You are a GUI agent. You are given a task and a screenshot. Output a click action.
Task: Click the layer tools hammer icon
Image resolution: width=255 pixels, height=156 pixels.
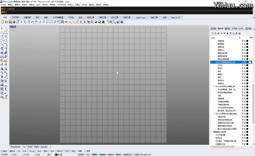236,34
